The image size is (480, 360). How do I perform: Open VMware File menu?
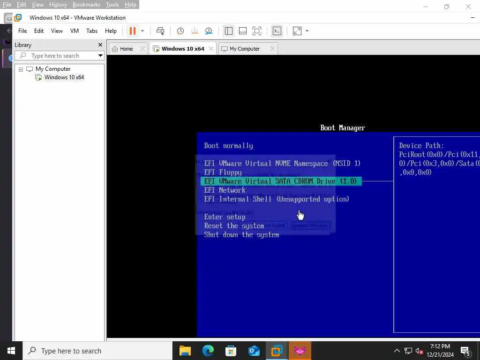pos(22,31)
